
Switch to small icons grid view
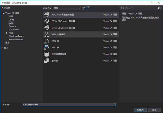tap(84, 8)
